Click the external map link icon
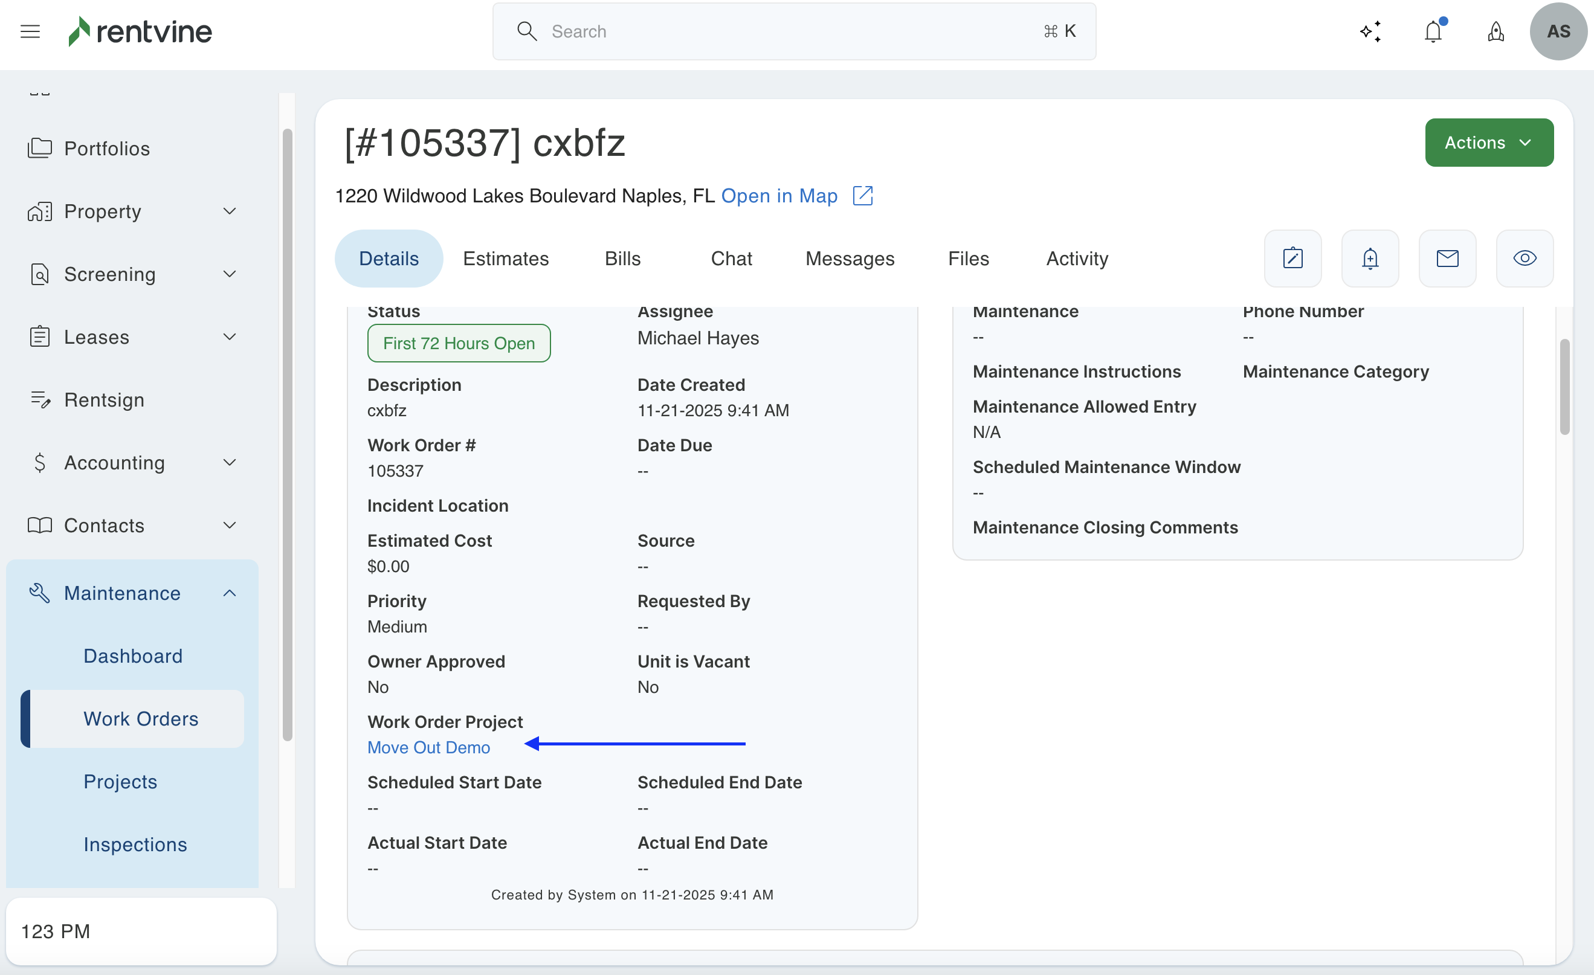Viewport: 1594px width, 975px height. pos(863,196)
